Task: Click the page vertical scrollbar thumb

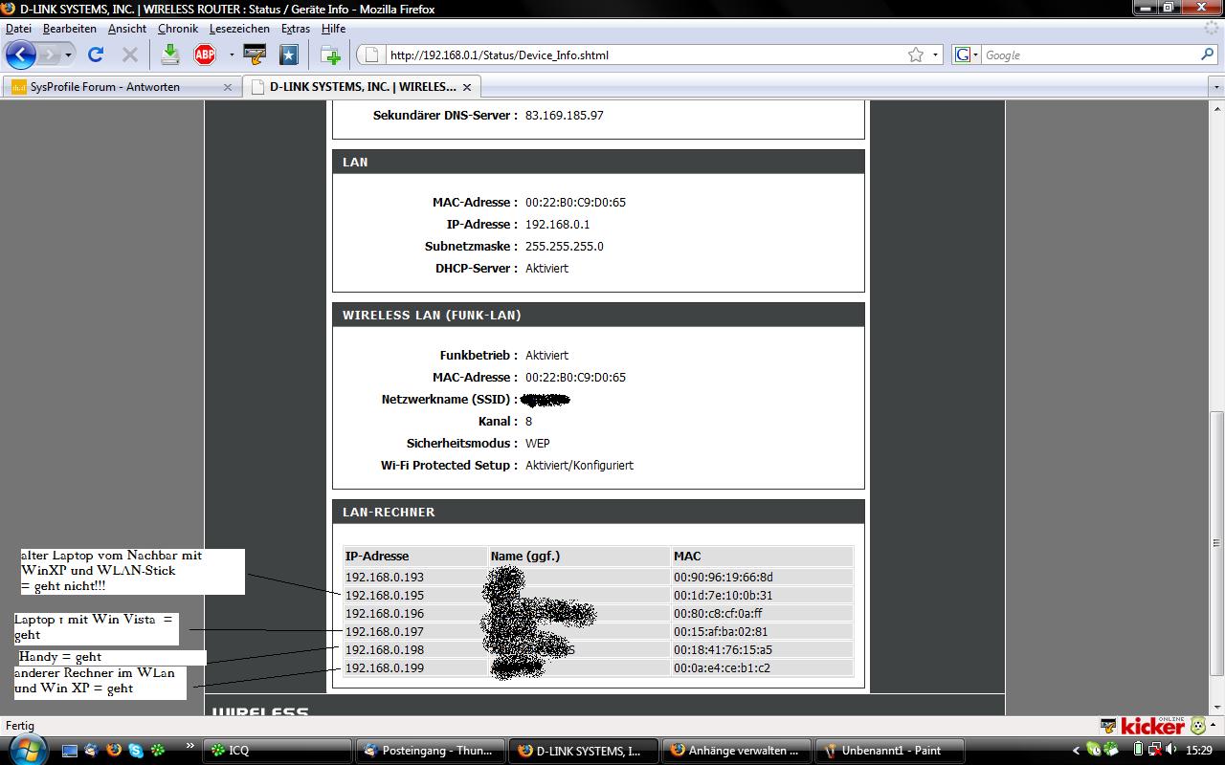Action: point(1216,544)
